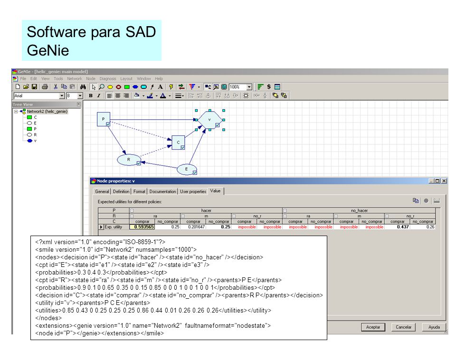This screenshot has width=456, height=342.
Task: Select the arc drawing tool
Action: coord(152,86)
